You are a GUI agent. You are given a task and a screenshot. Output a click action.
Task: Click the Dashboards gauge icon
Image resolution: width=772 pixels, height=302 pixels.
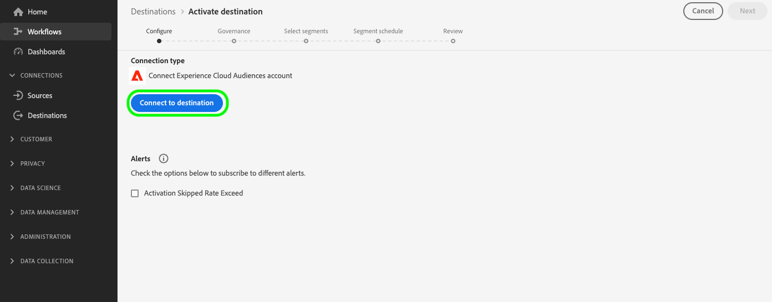click(18, 52)
